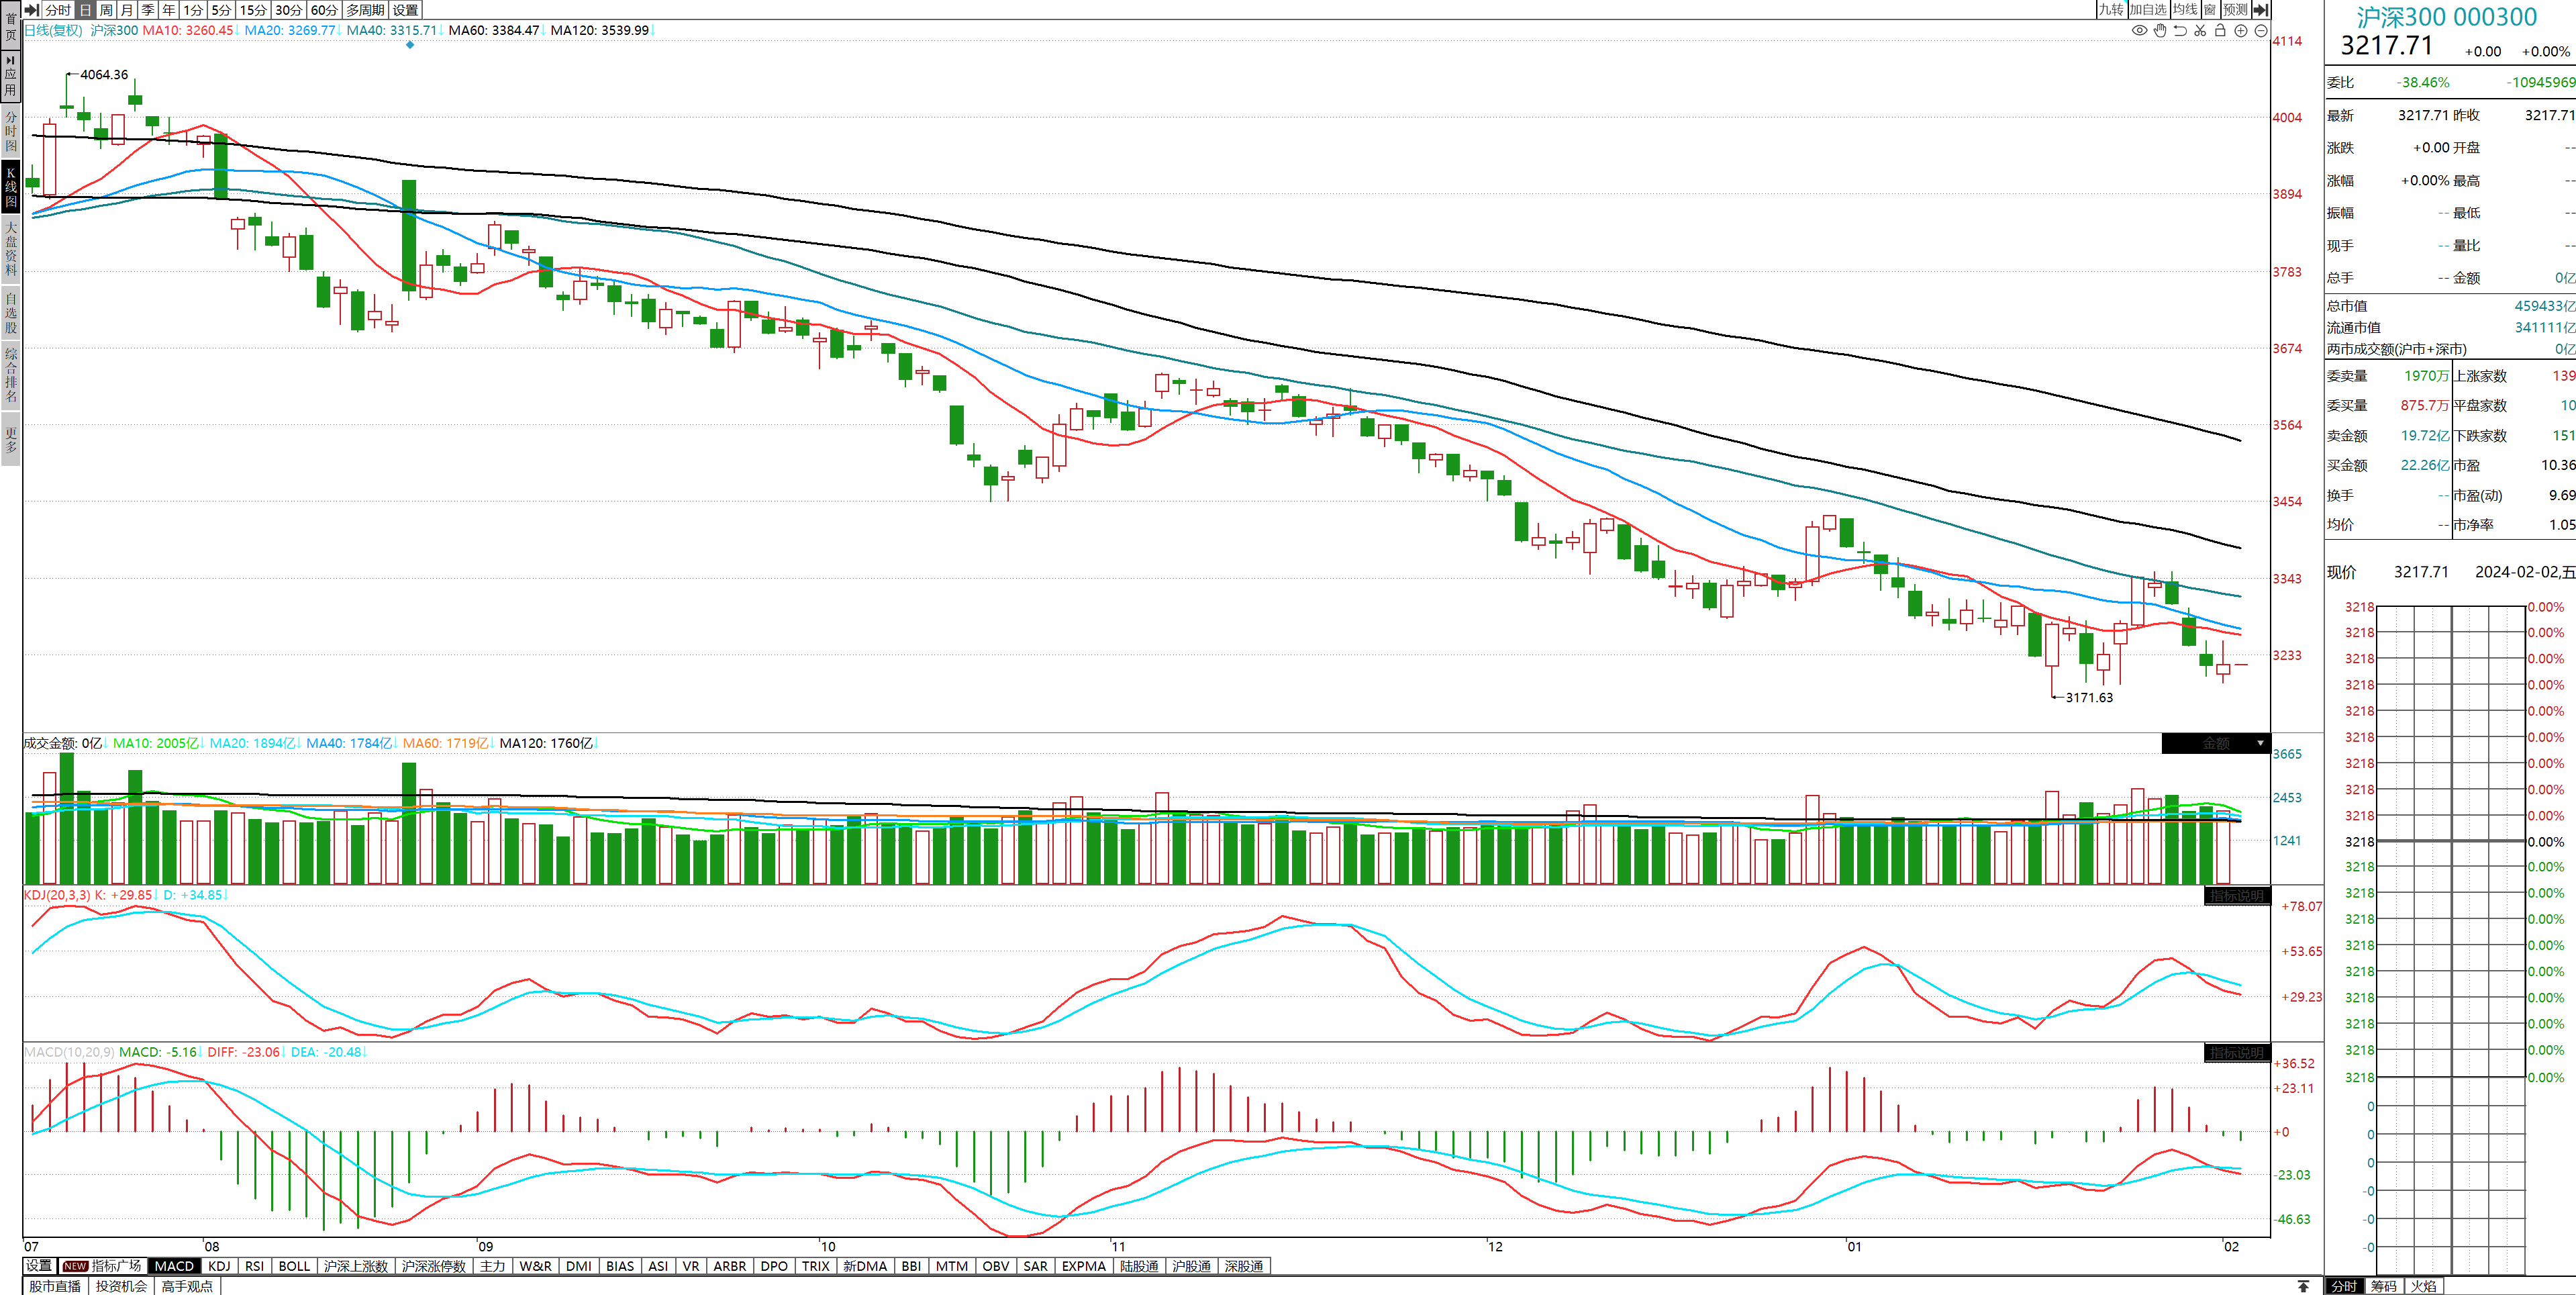Image resolution: width=2576 pixels, height=1295 pixels.
Task: Zoom in with the plus circle icon
Action: [2241, 31]
